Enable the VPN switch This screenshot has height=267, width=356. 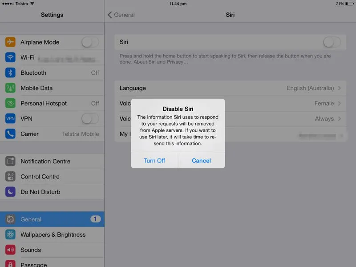(x=90, y=118)
